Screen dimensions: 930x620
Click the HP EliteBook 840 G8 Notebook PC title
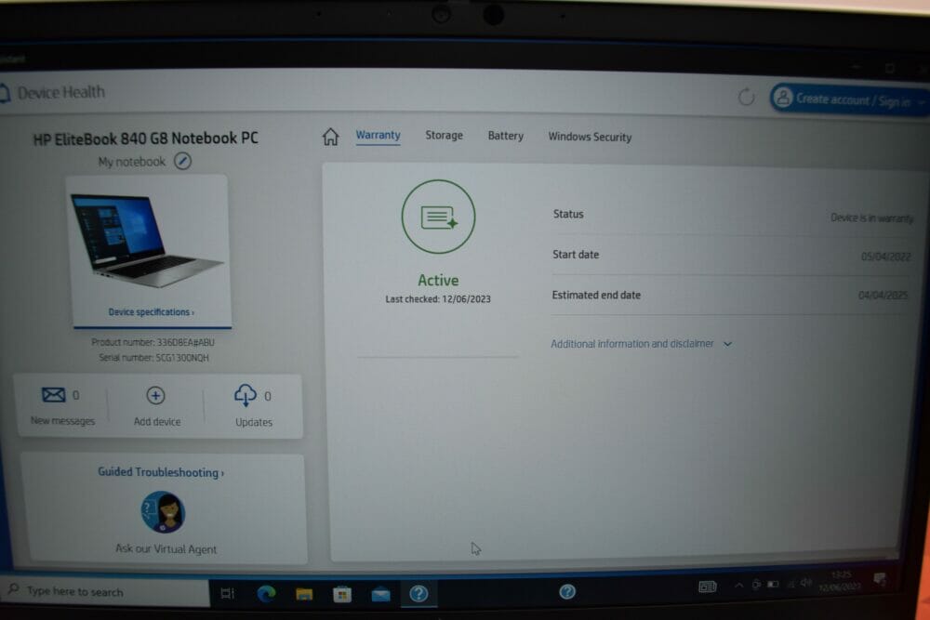coord(145,139)
